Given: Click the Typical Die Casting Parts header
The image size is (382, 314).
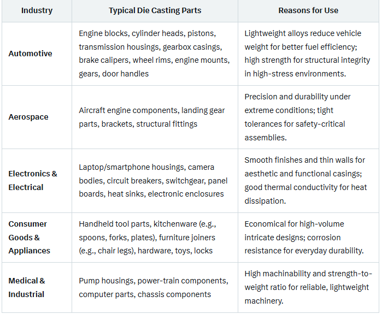Looking at the screenshot, I should pyautogui.click(x=154, y=10).
